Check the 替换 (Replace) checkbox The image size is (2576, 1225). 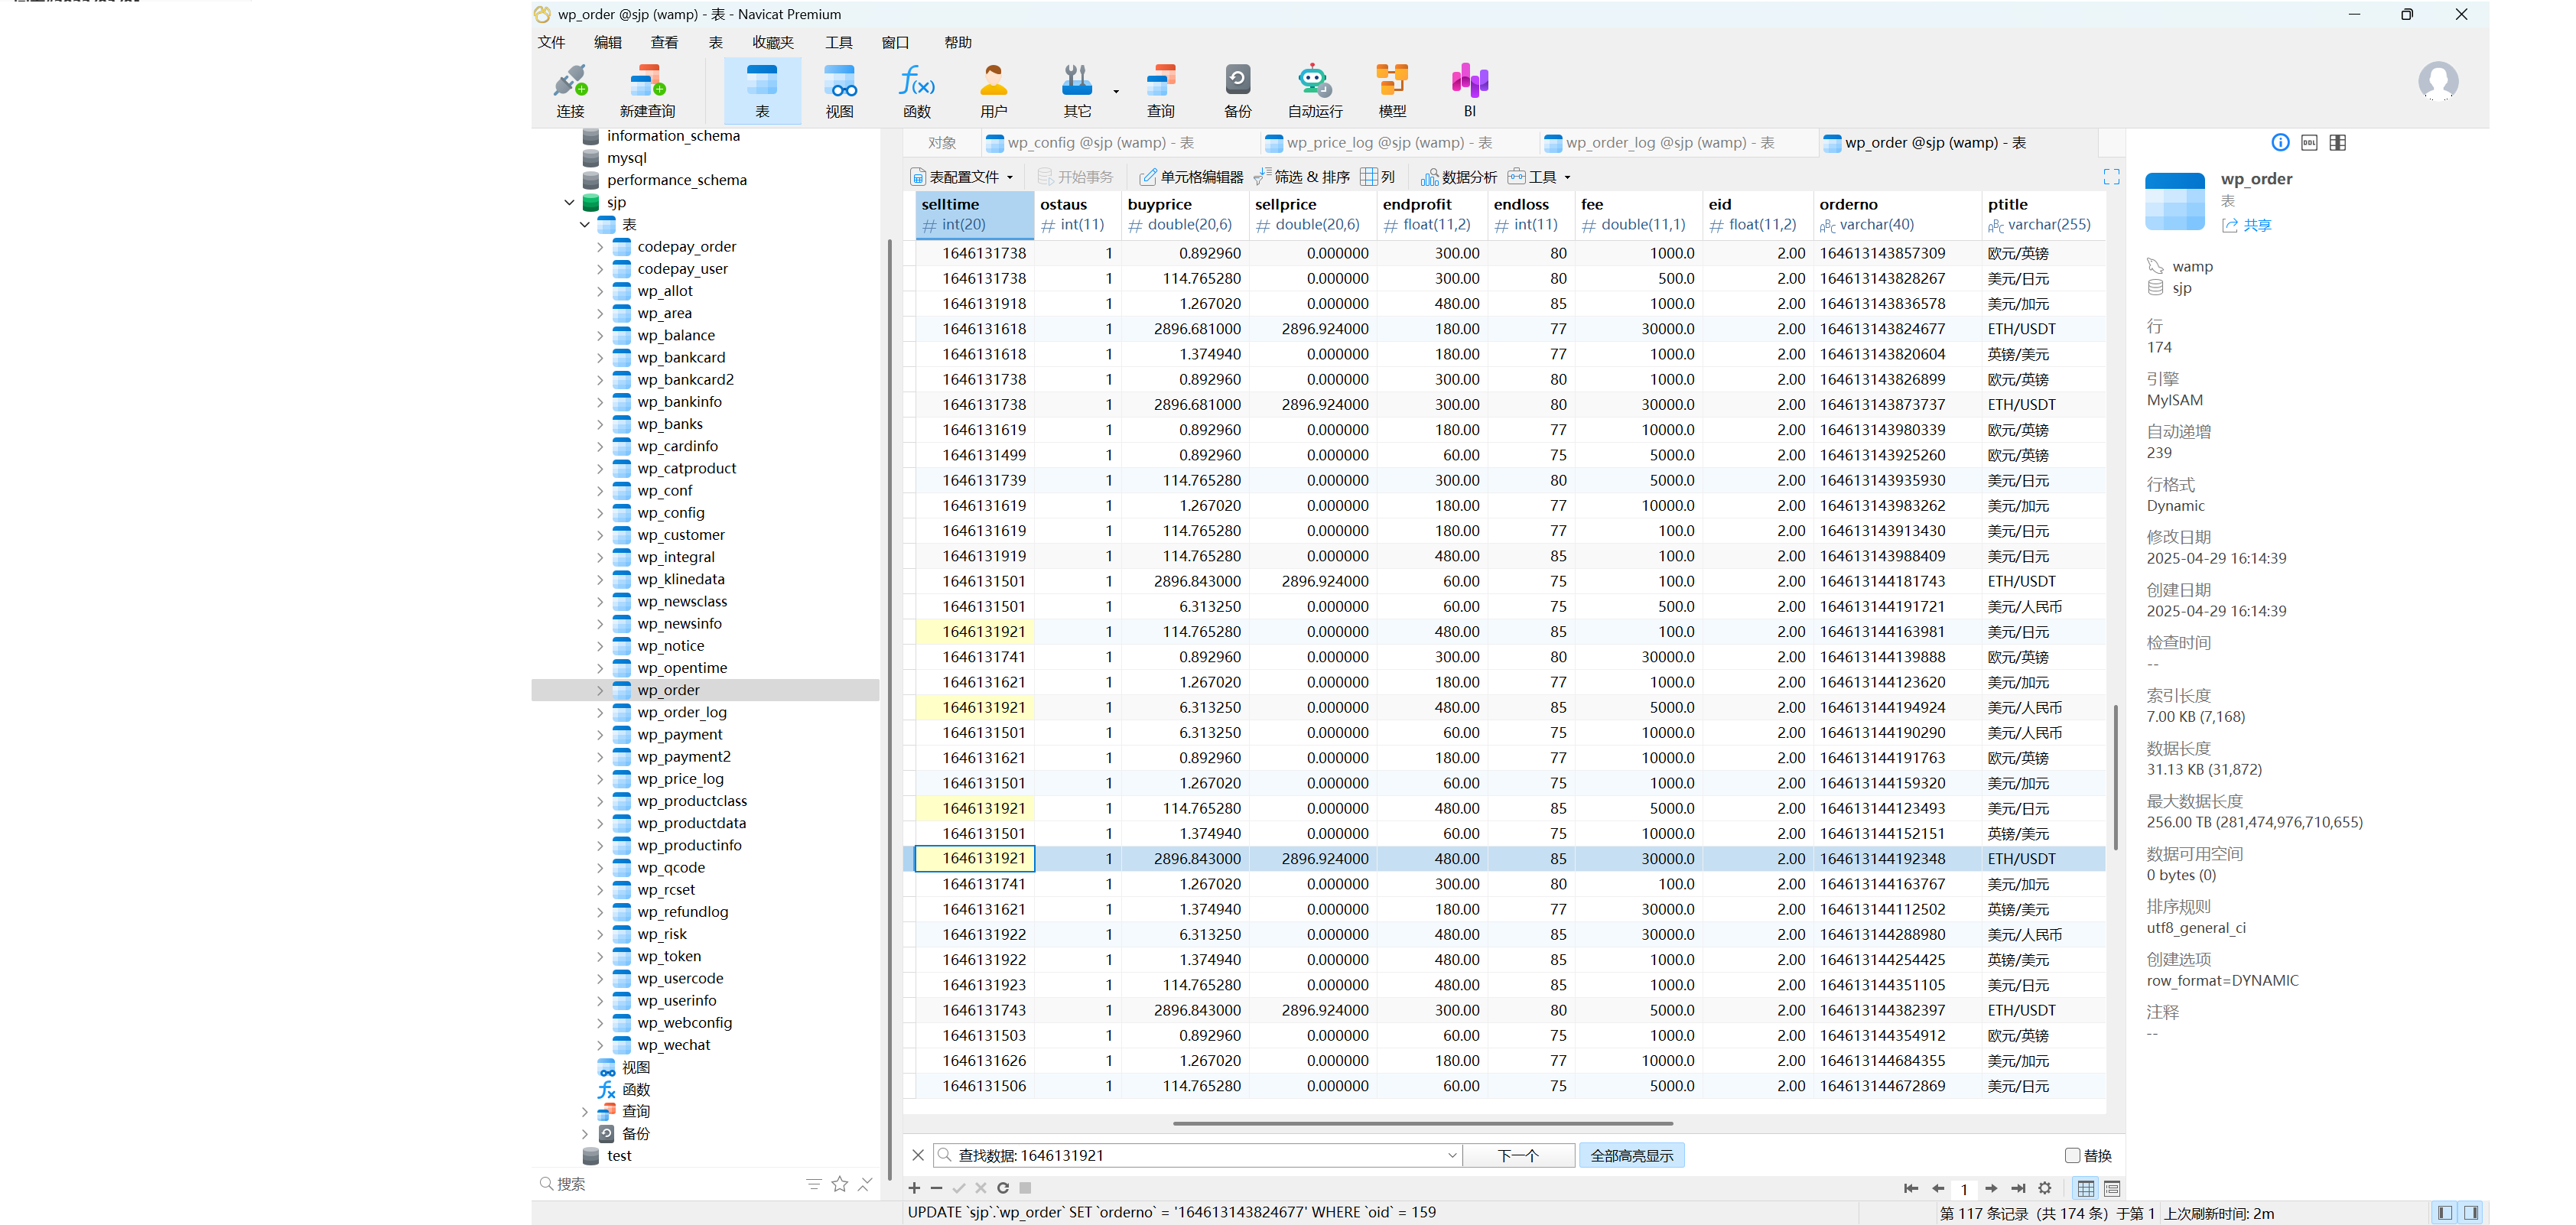[x=2072, y=1155]
